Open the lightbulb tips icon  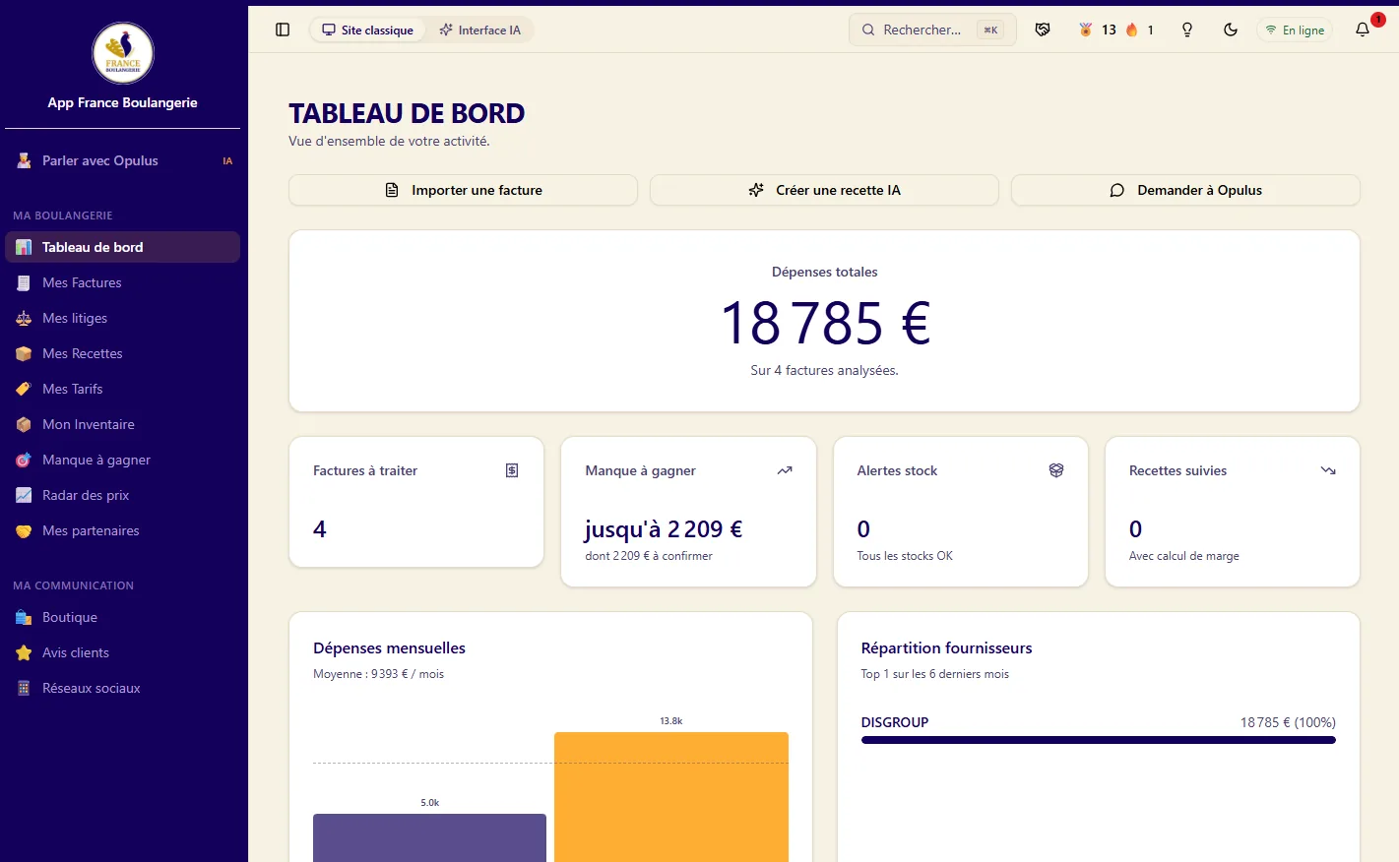tap(1187, 30)
